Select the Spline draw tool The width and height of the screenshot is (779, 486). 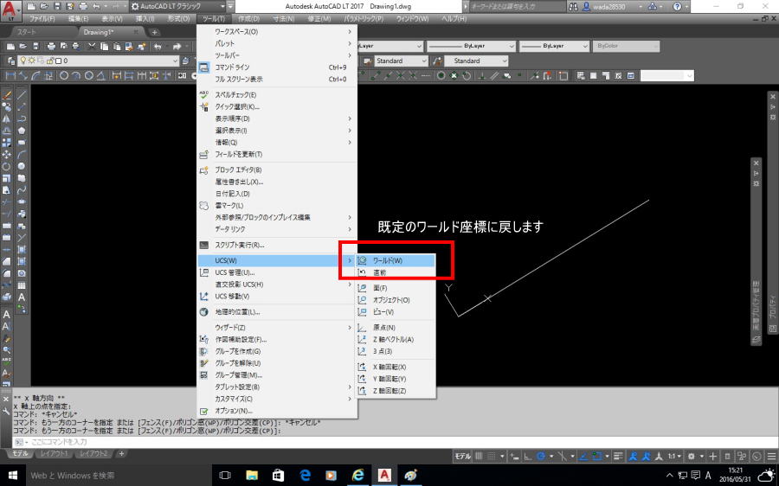click(x=22, y=190)
